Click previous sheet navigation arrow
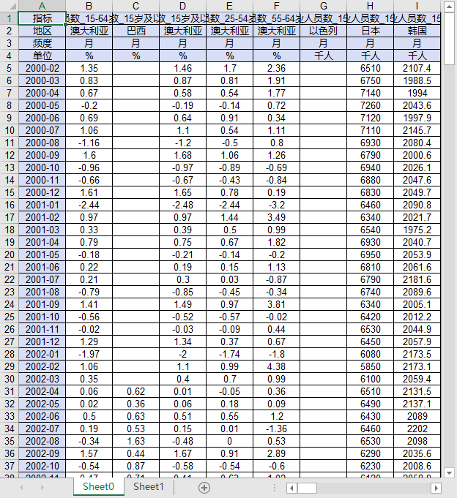The height and width of the screenshot is (498, 457). (x=21, y=488)
